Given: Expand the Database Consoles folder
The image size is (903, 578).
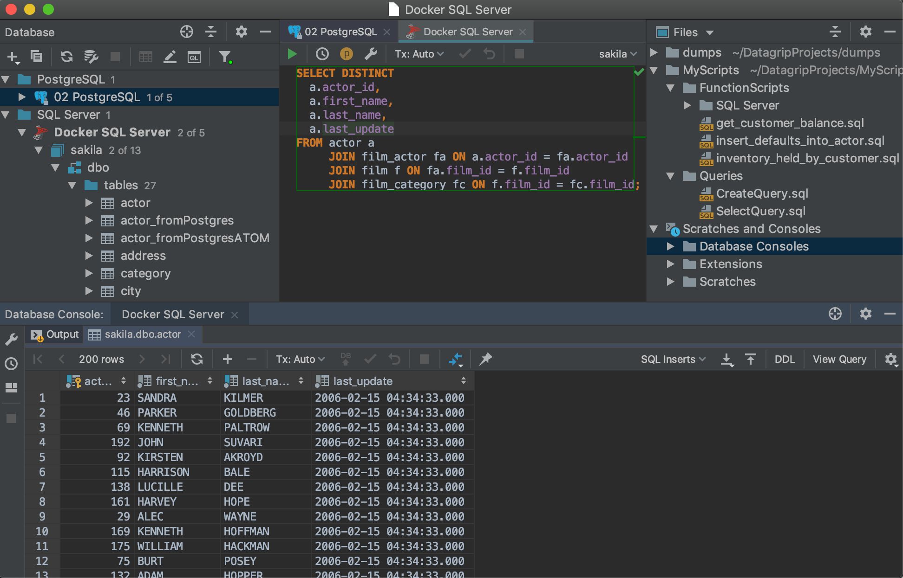Looking at the screenshot, I should click(x=672, y=246).
